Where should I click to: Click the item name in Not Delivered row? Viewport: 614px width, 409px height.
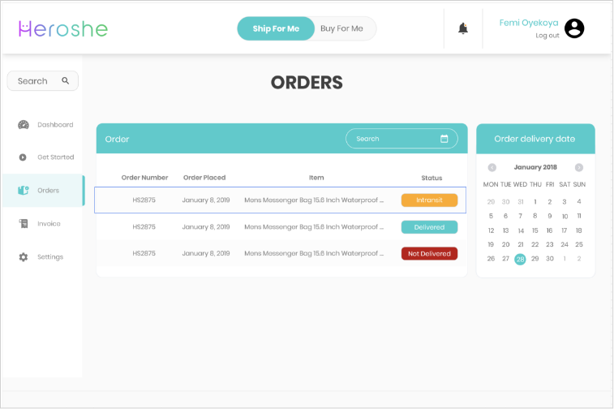(x=314, y=253)
